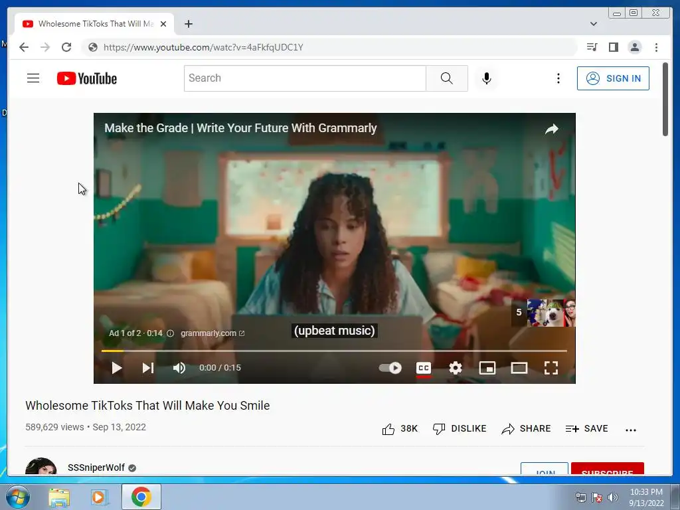This screenshot has width=680, height=510.
Task: Reload the current page
Action: pos(66,47)
